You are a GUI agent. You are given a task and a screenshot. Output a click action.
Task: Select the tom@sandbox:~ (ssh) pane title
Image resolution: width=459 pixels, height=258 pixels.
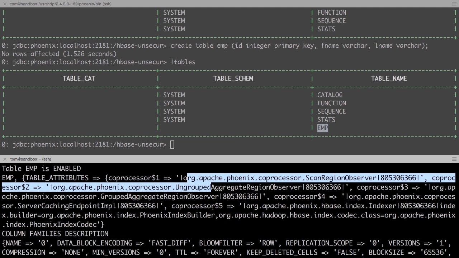[30, 159]
